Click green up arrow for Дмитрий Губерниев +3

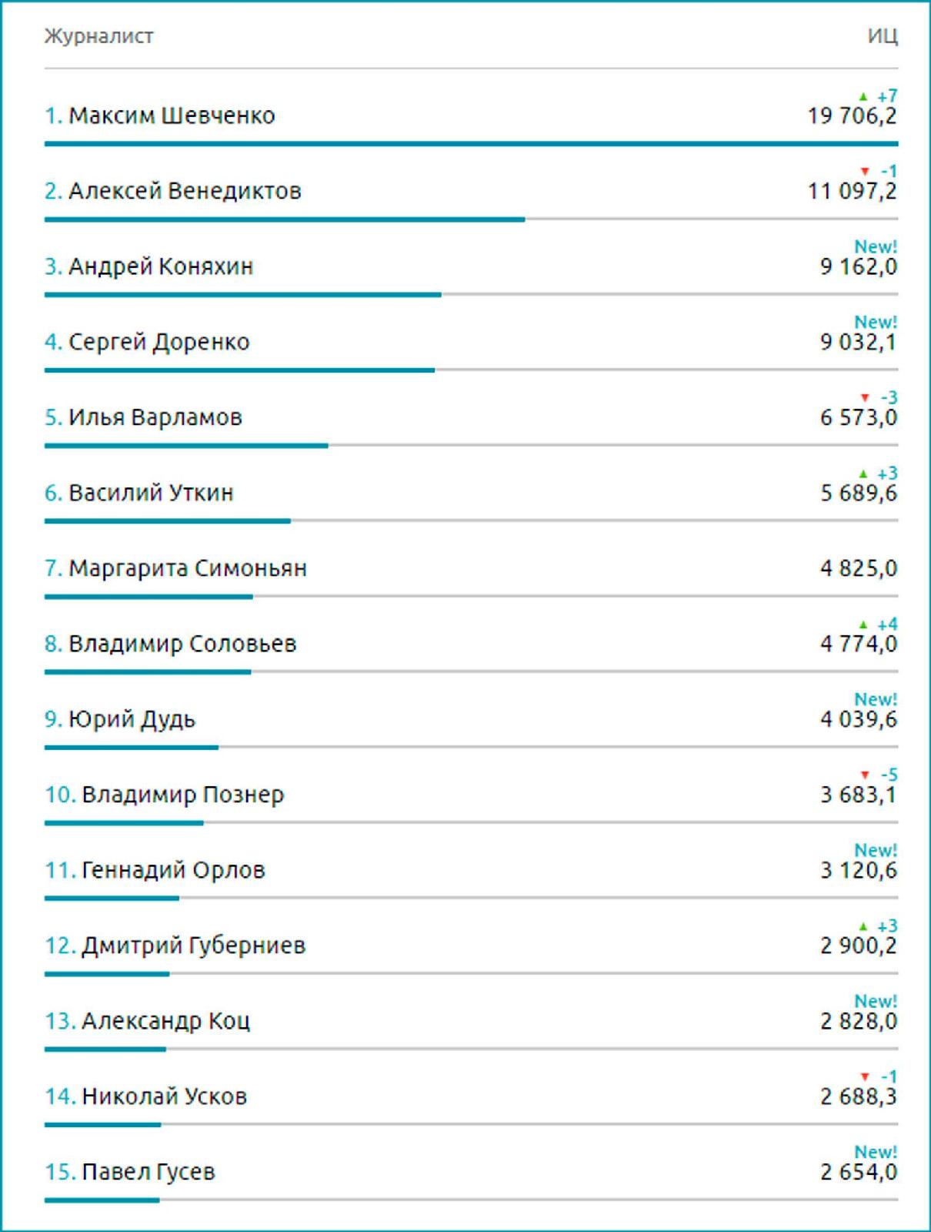863,926
